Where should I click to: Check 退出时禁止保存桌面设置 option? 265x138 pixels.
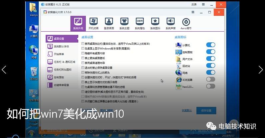(x=83, y=68)
